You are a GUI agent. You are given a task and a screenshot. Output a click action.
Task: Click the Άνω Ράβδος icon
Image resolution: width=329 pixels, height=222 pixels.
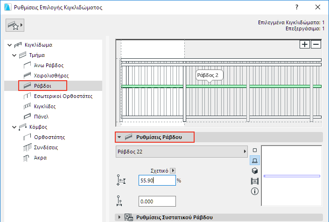[x=27, y=65]
